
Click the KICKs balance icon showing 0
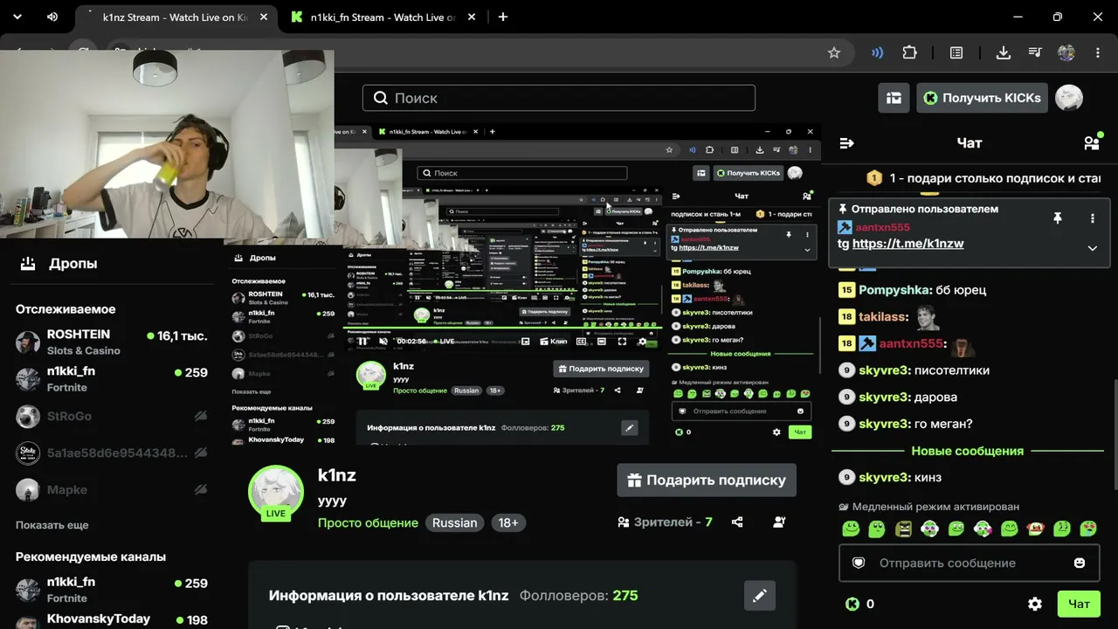[x=852, y=604]
